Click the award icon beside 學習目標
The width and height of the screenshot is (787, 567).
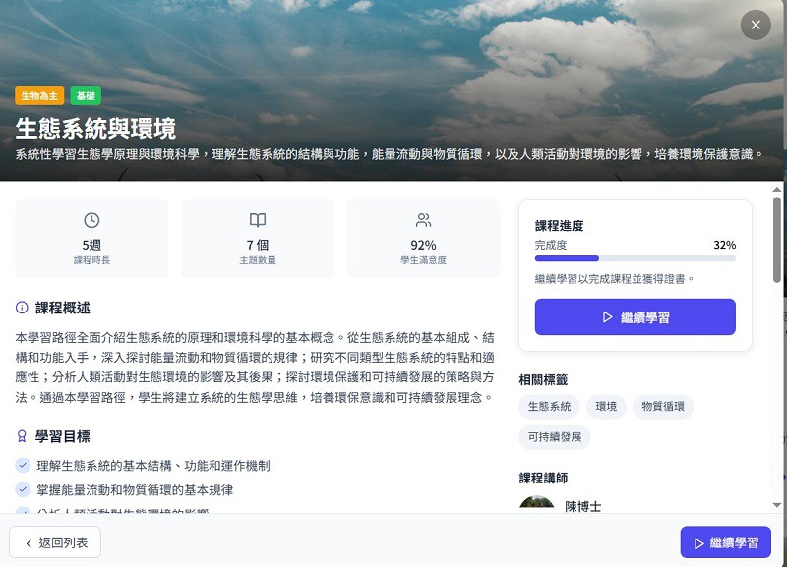[x=22, y=436]
